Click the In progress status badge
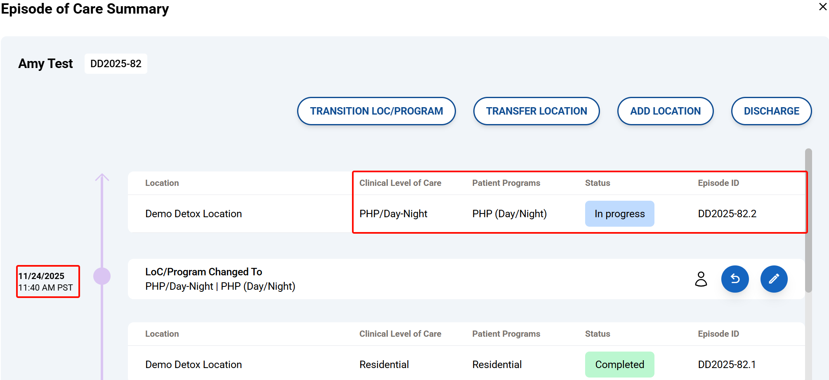 pyautogui.click(x=619, y=214)
